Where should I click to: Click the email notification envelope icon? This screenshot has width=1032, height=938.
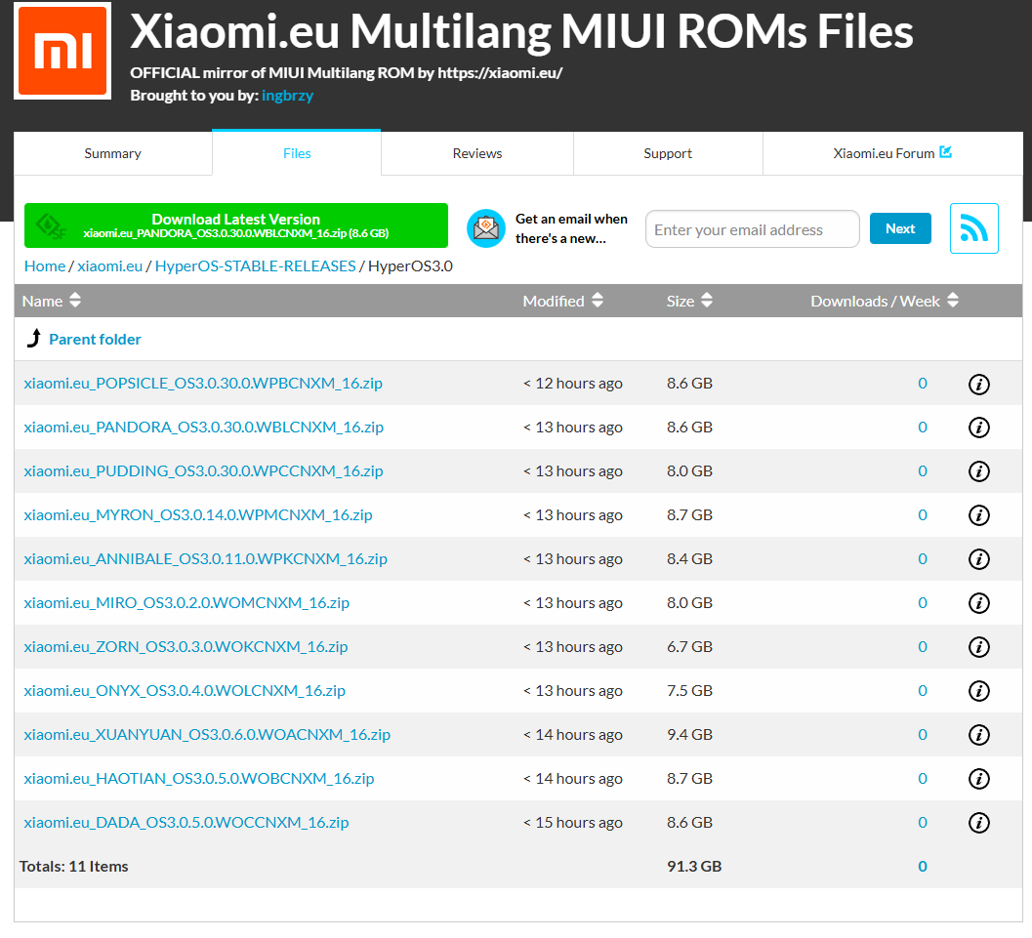click(485, 229)
